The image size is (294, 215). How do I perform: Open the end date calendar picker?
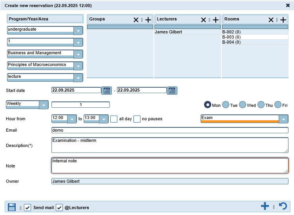point(172,90)
